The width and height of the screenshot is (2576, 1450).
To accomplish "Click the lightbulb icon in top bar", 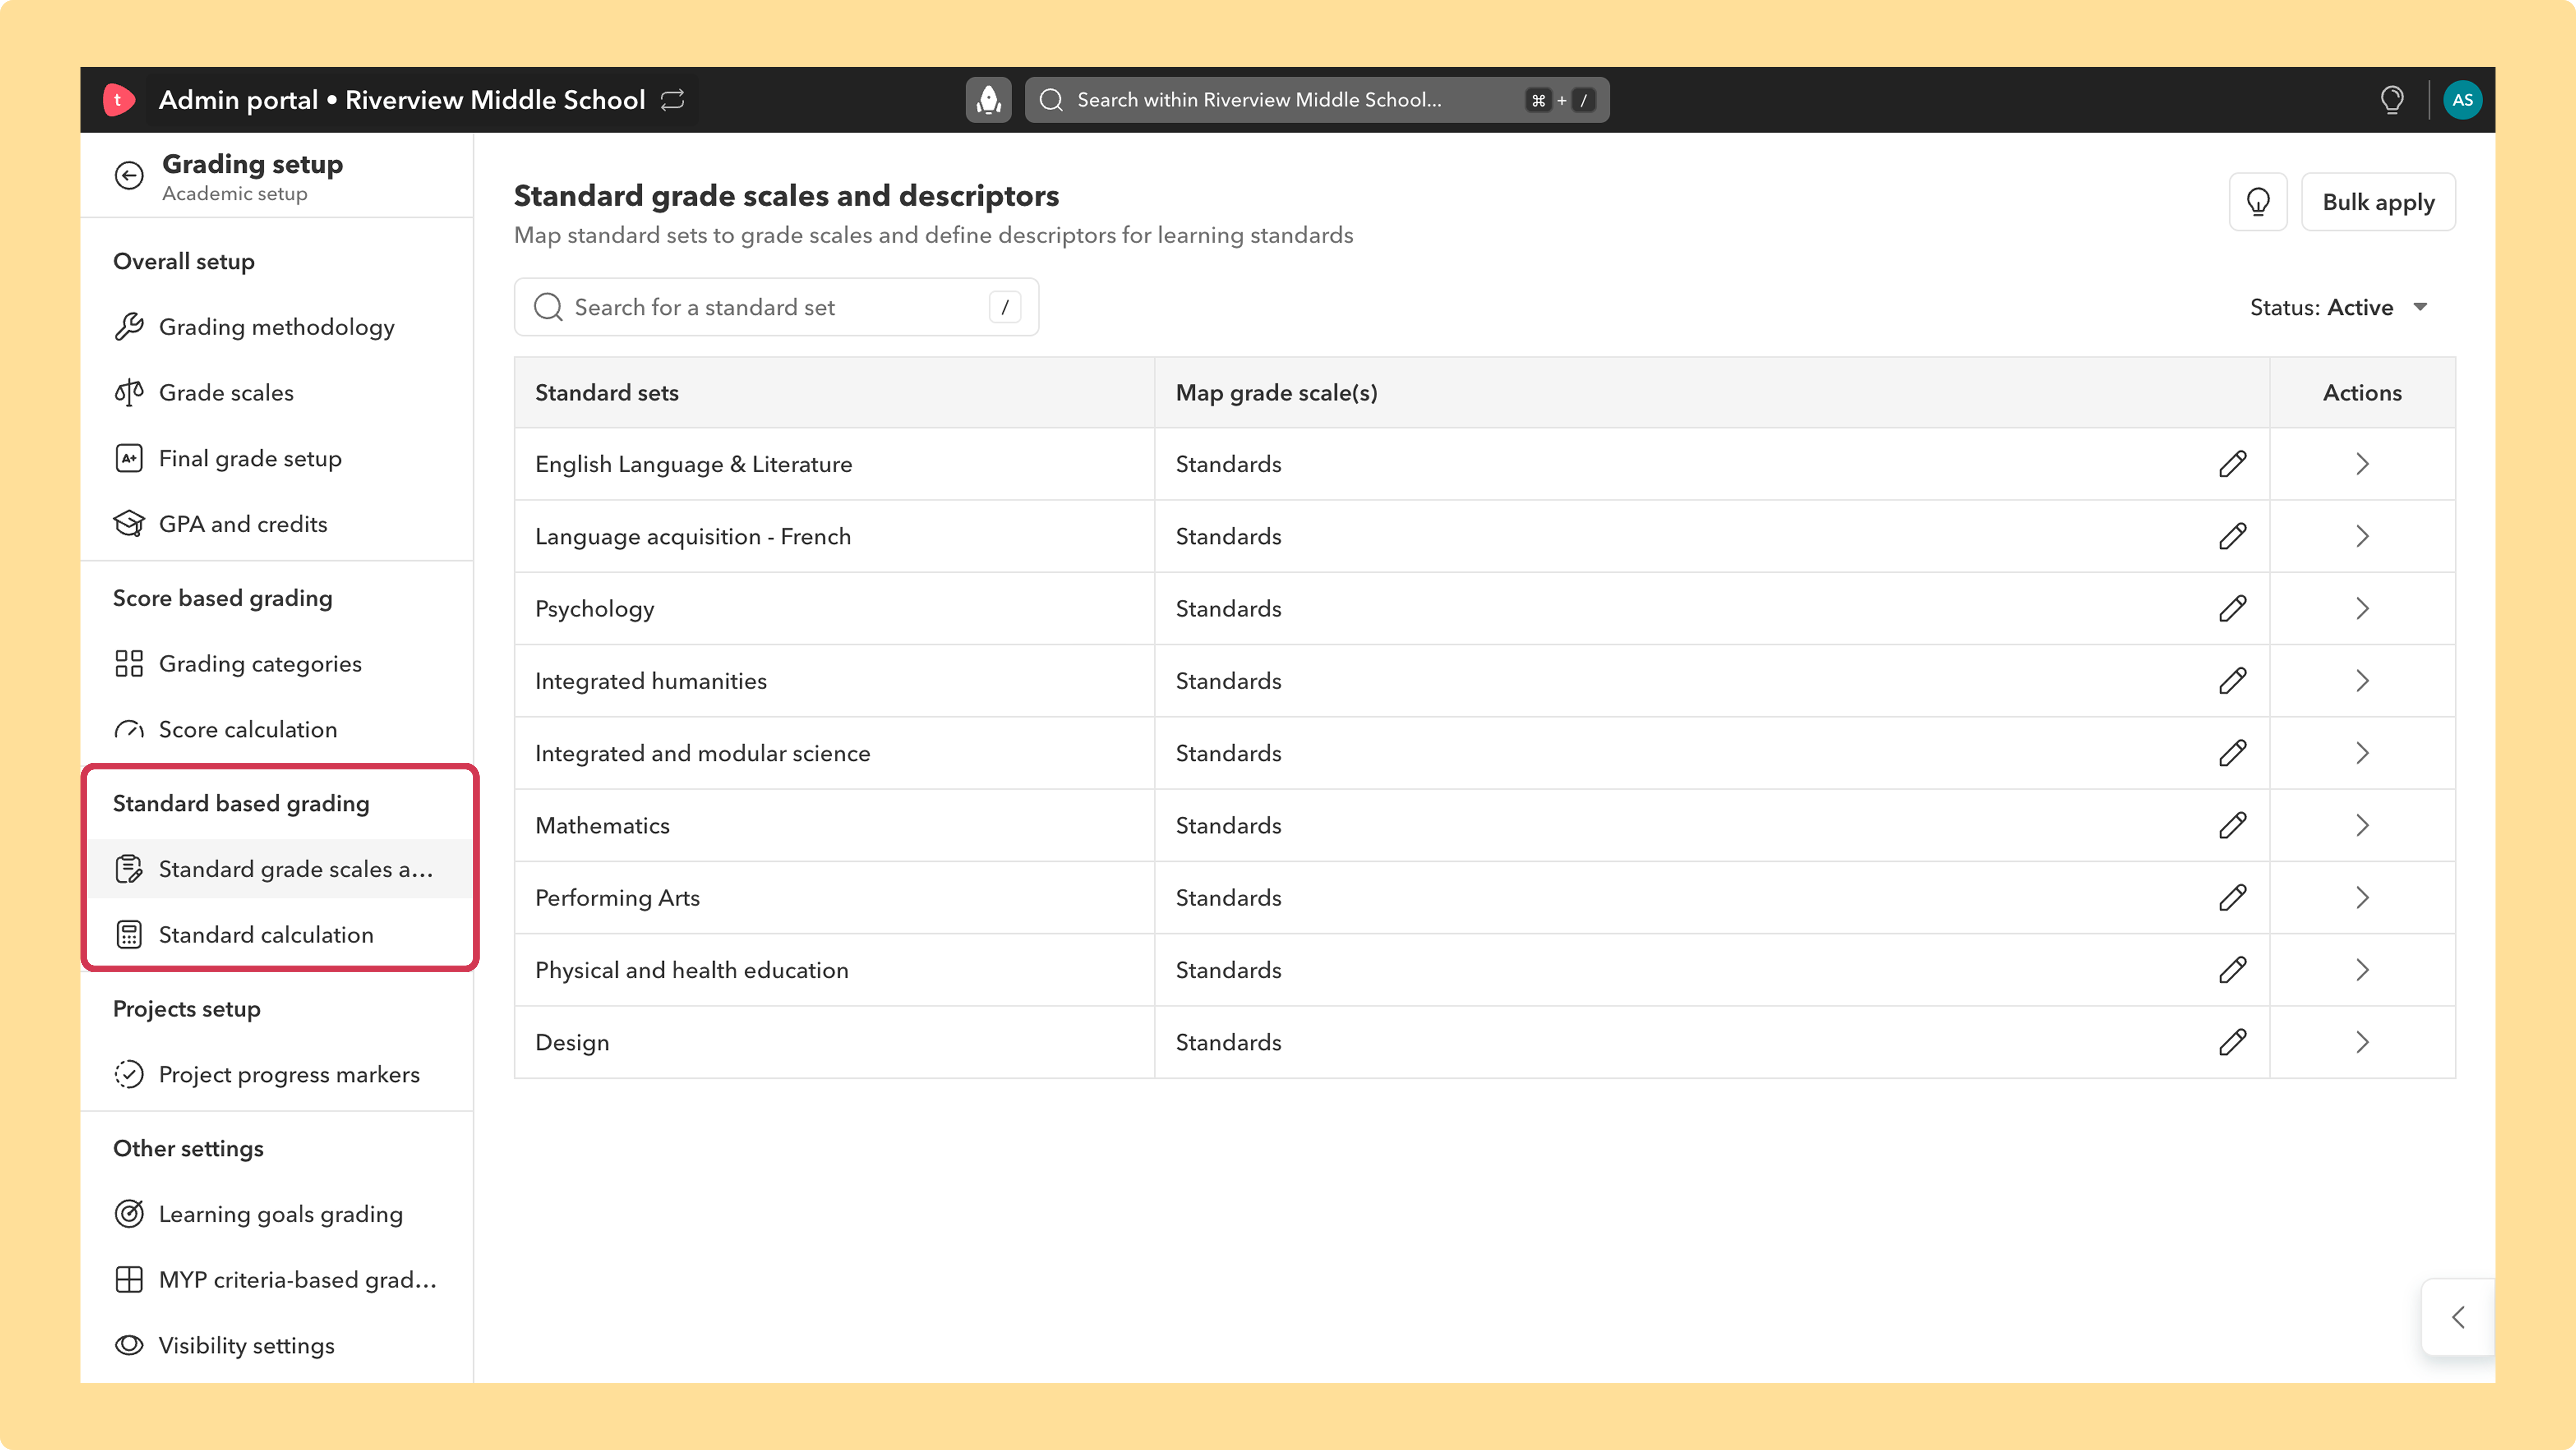I will (2392, 100).
